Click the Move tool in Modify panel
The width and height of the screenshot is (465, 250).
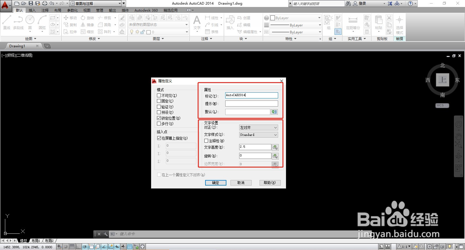tap(70, 18)
